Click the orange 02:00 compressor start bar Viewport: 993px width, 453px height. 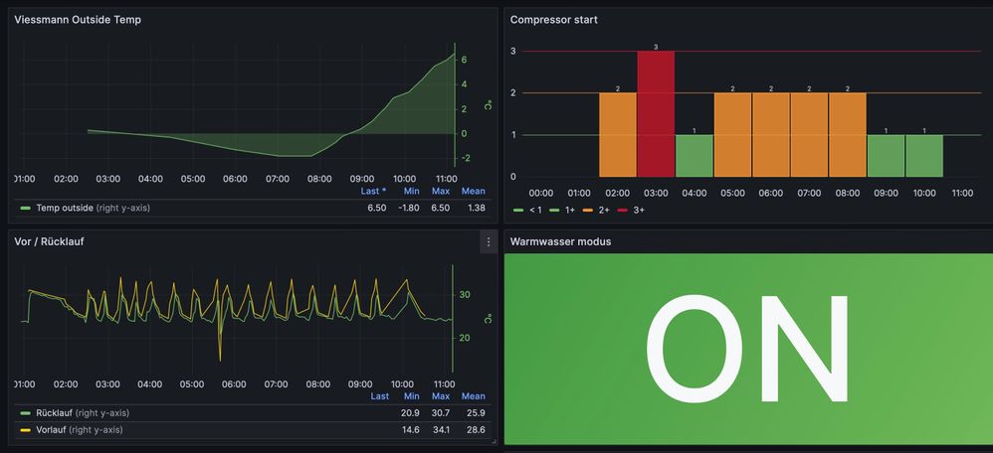point(618,135)
